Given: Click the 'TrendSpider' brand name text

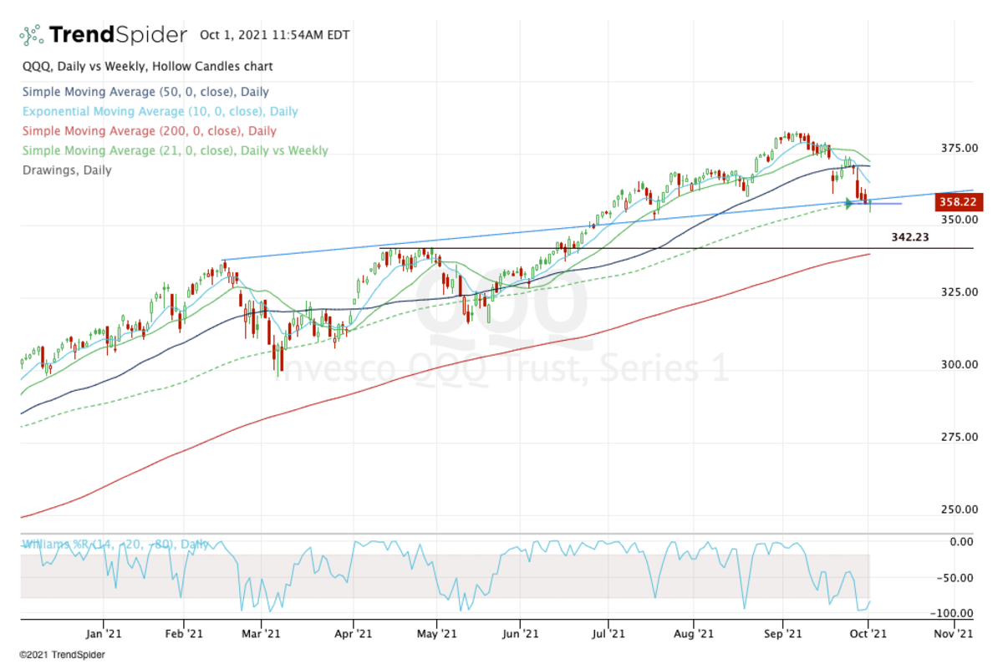Looking at the screenshot, I should [118, 35].
